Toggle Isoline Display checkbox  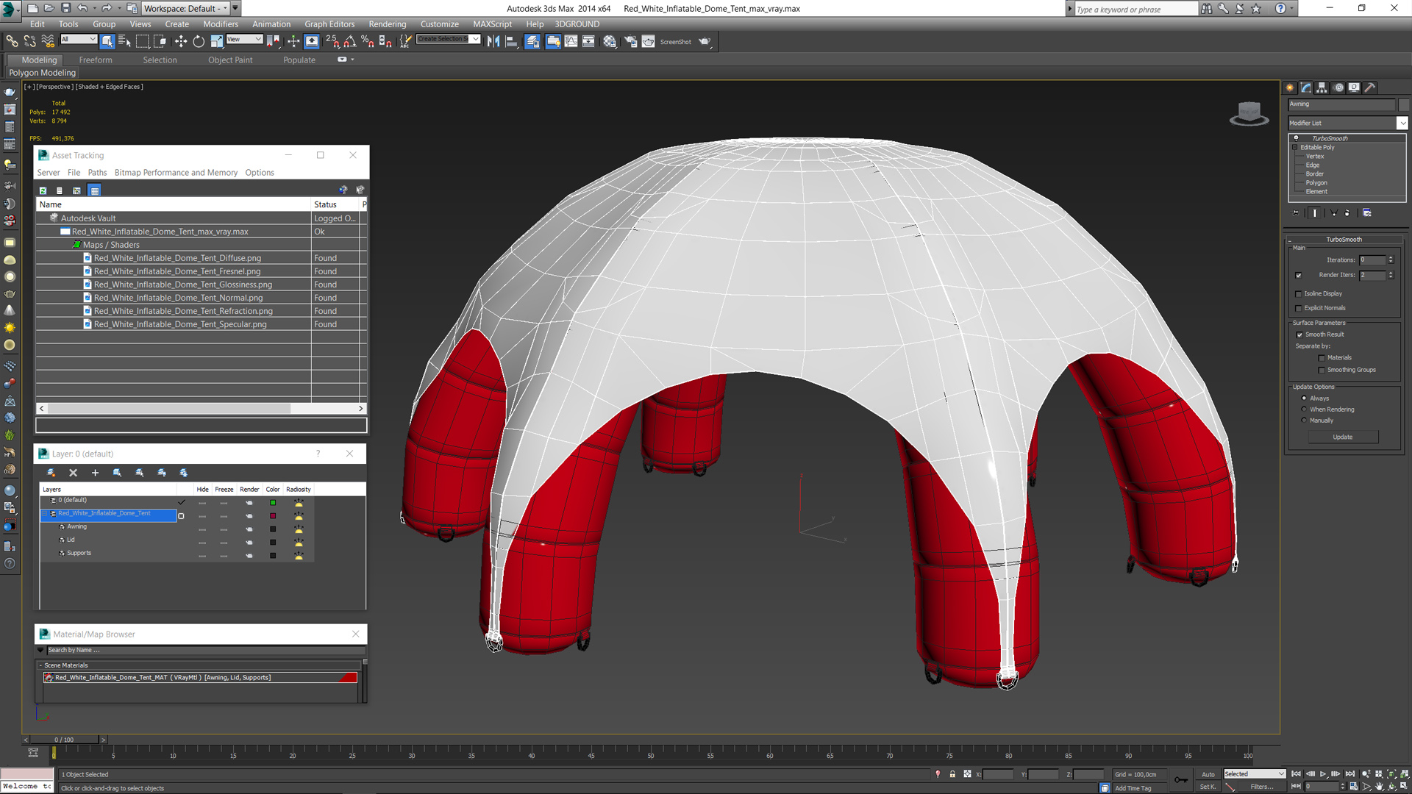tap(1299, 294)
